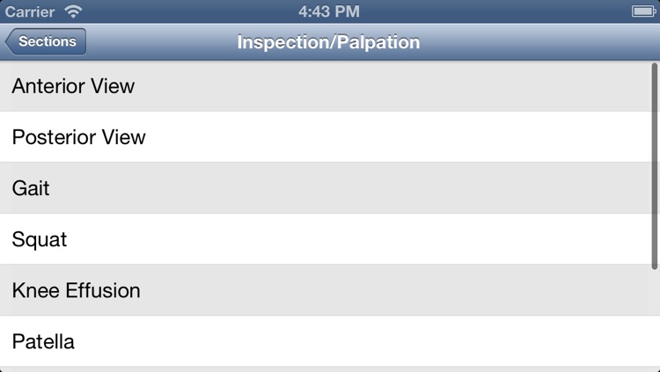Tap the blank space in Gait row
Image resolution: width=660 pixels, height=372 pixels.
(349, 188)
